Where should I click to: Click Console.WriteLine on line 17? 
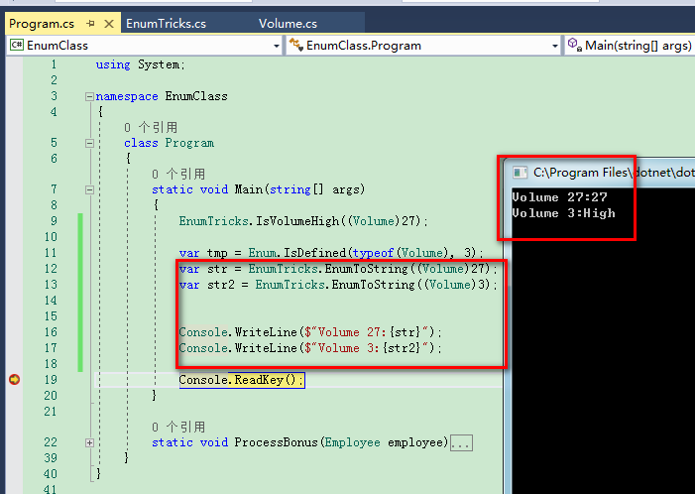click(238, 348)
